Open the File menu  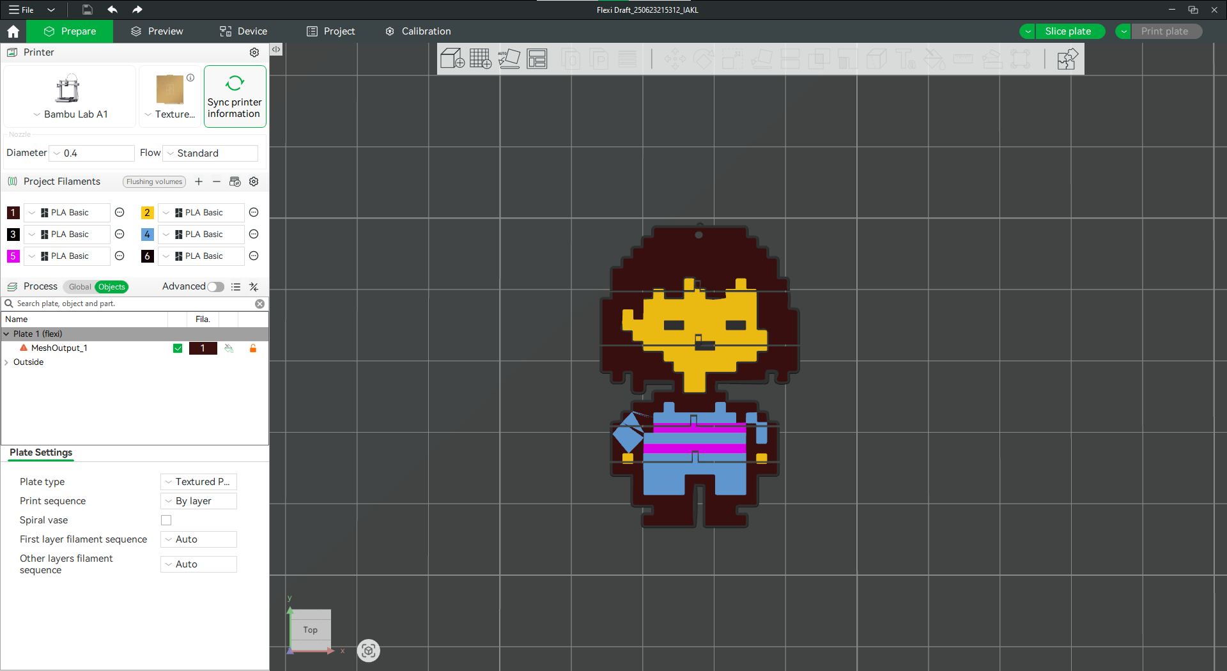[x=22, y=10]
